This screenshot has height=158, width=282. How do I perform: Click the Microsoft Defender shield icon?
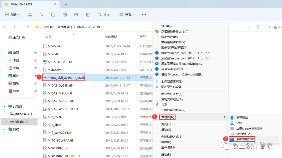[157, 74]
